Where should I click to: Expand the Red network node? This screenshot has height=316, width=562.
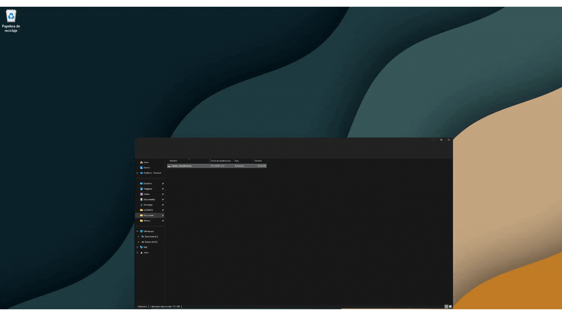coord(137,247)
